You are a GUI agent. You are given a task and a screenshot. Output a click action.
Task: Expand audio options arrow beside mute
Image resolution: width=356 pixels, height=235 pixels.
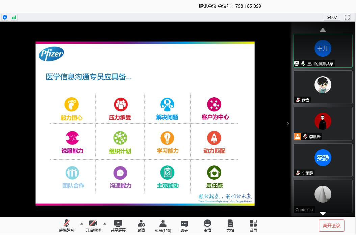point(81,224)
